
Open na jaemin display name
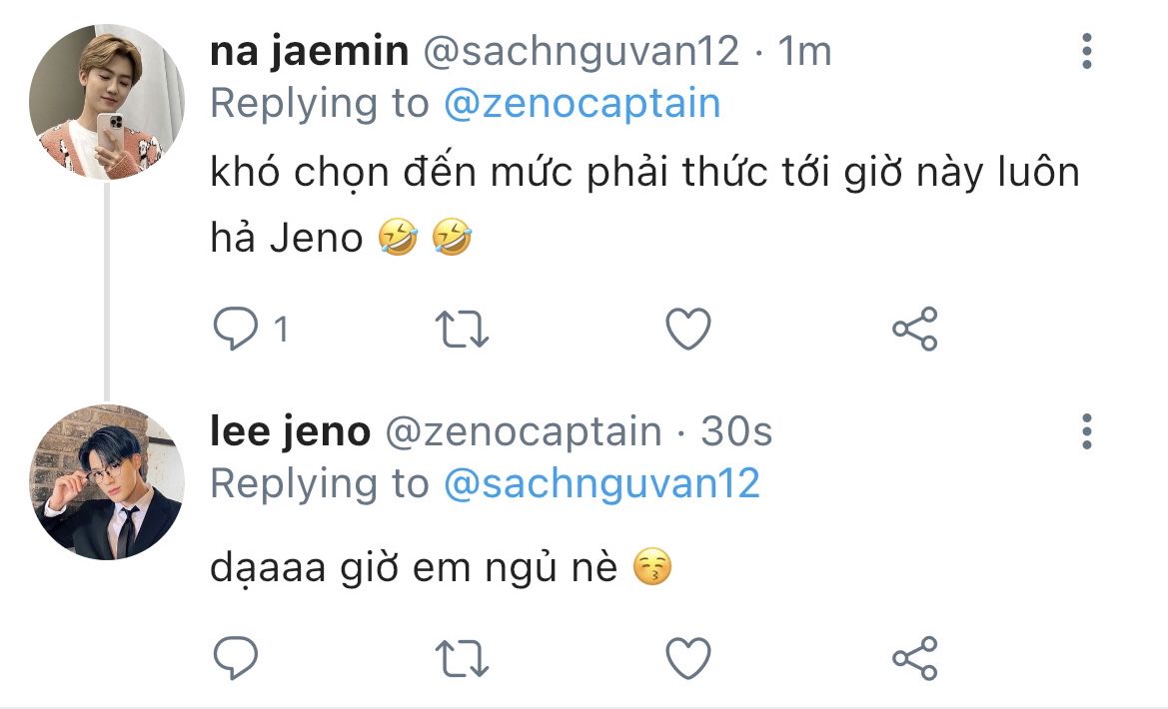point(309,51)
